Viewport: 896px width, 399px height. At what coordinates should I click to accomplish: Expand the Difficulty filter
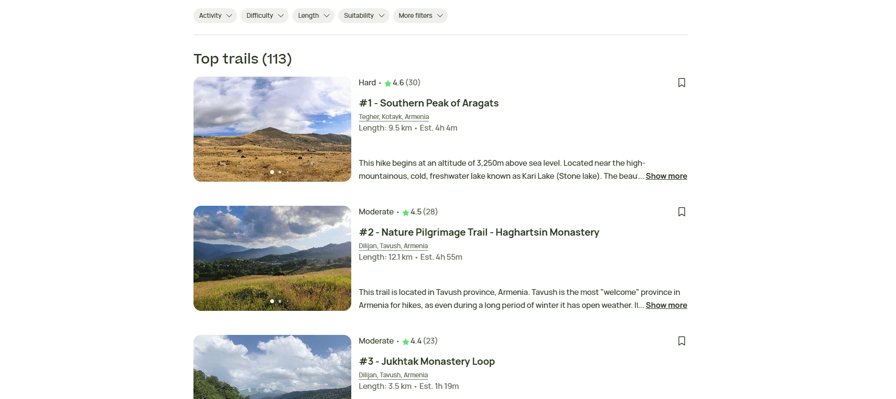pos(264,15)
